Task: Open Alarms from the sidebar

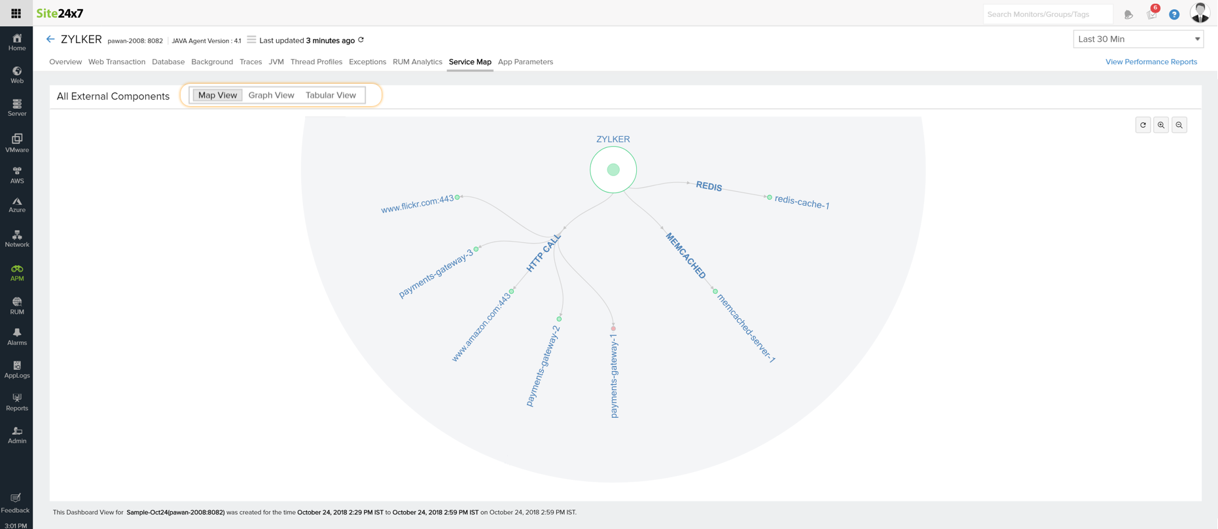Action: coord(17,337)
